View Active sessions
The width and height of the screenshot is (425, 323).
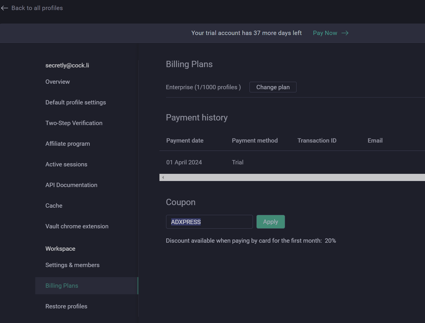pos(66,164)
